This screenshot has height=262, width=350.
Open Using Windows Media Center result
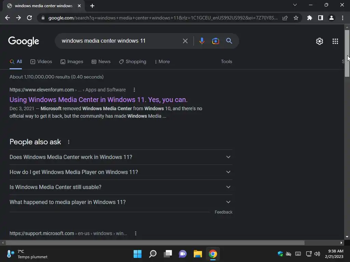tap(98, 100)
